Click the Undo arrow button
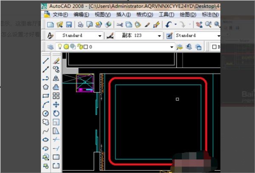 pyautogui.click(x=169, y=25)
